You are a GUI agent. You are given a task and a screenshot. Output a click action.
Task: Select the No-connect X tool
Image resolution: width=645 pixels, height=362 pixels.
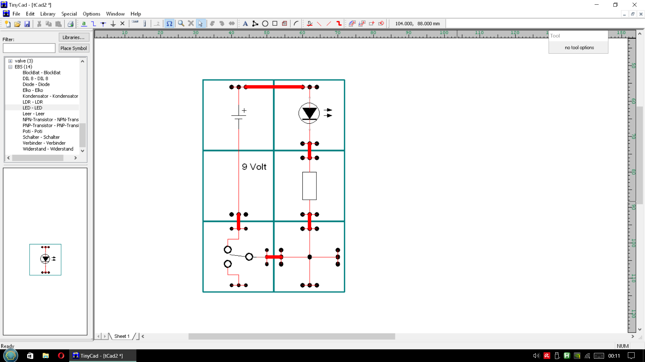pyautogui.click(x=123, y=24)
